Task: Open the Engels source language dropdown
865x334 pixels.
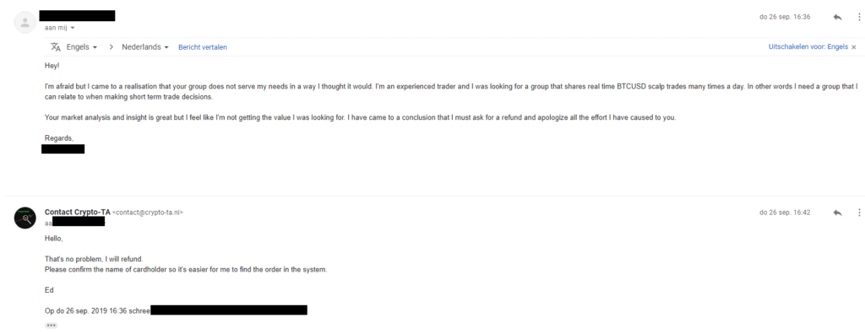Action: pyautogui.click(x=82, y=47)
